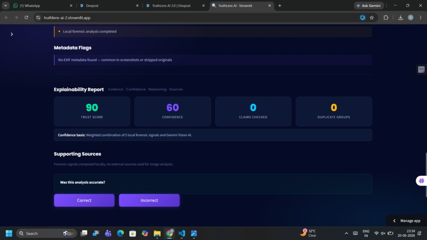Open a new browser tab
427x240 pixels.
[280, 5]
